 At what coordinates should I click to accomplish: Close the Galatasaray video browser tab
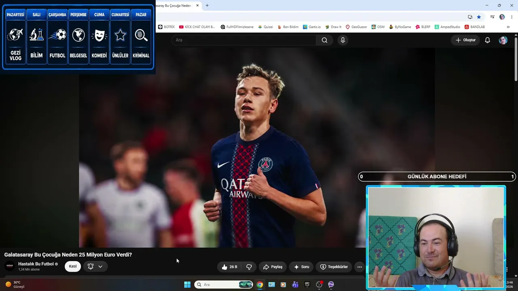[197, 6]
